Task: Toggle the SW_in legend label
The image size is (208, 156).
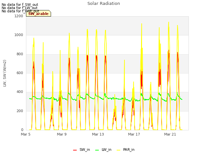Action: 85,149
